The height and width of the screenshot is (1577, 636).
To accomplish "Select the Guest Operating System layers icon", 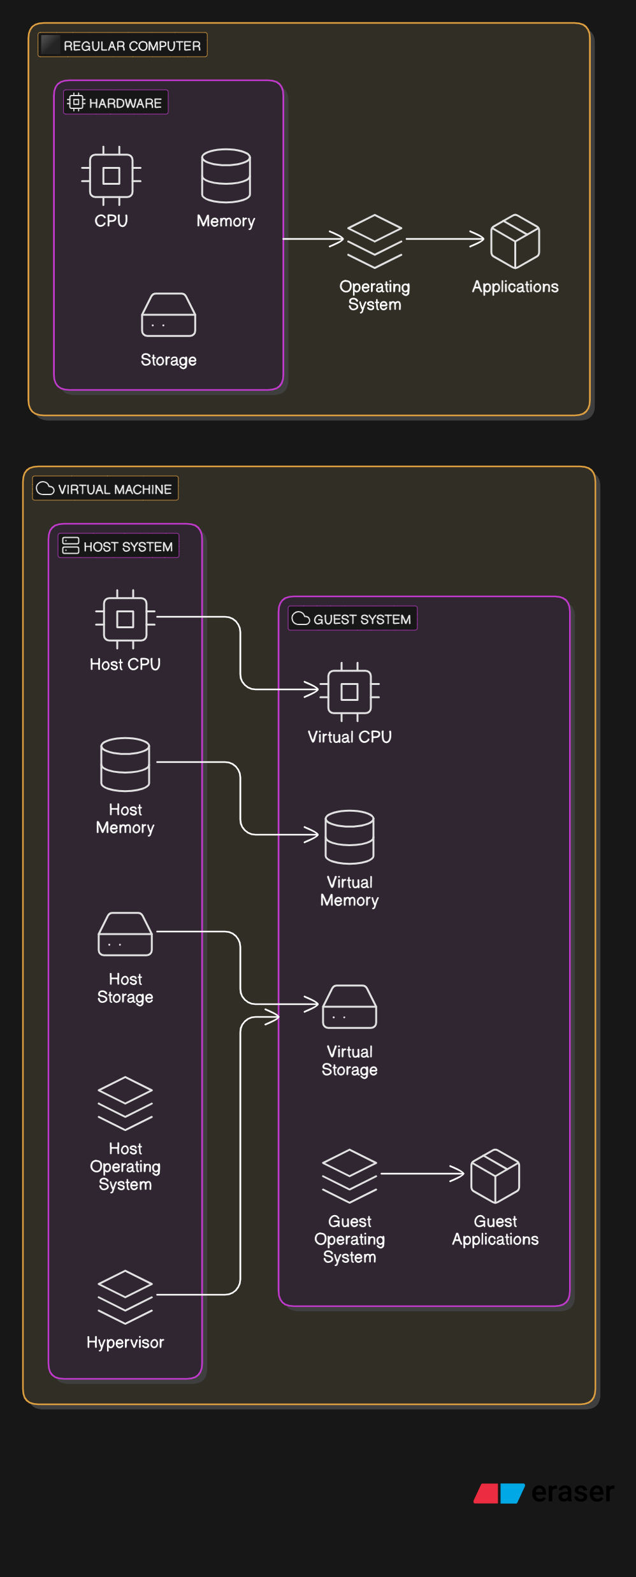I will click(x=349, y=1176).
